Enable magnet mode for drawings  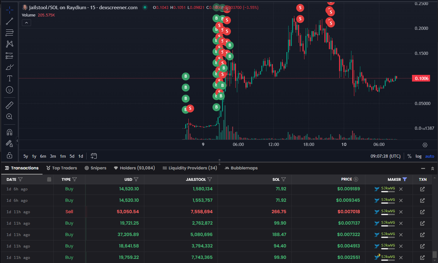9,132
